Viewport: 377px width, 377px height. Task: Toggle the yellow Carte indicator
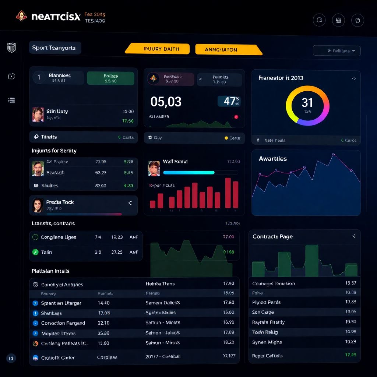(226, 138)
